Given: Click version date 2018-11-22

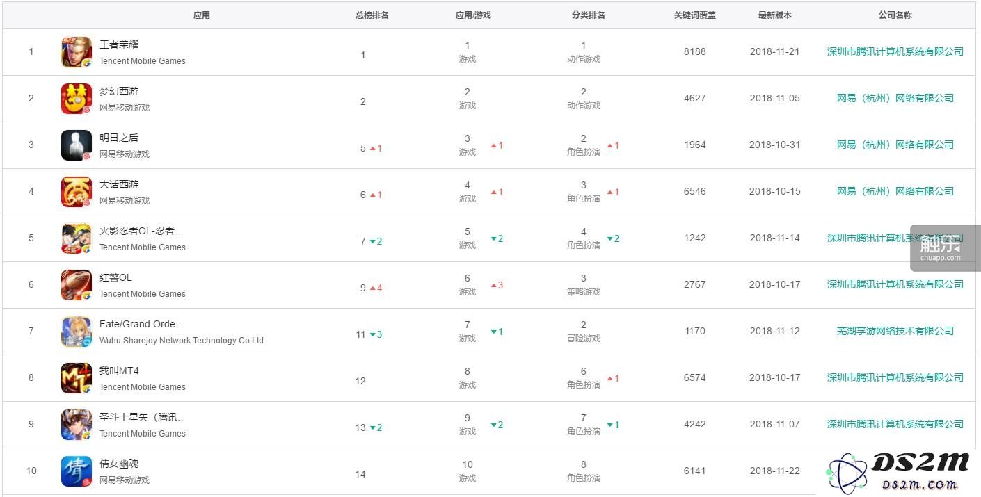Looking at the screenshot, I should click(775, 471).
